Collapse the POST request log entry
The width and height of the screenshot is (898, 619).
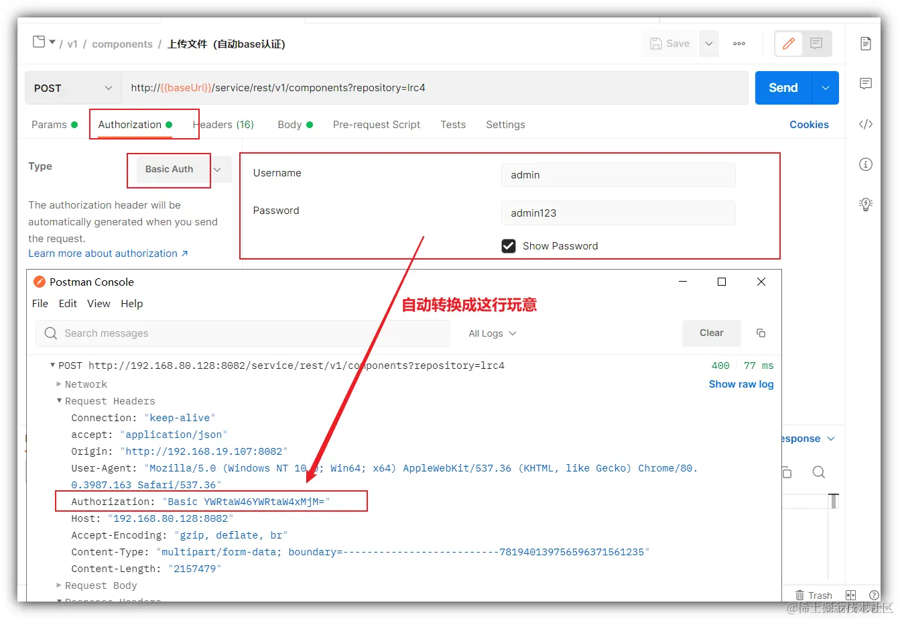pos(53,365)
